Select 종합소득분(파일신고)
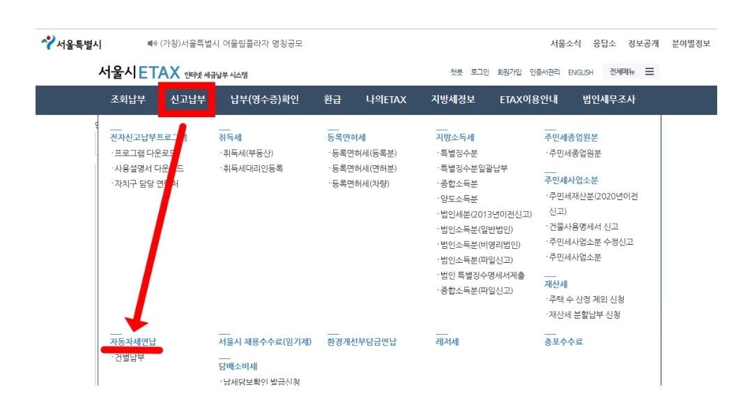Image resolution: width=752 pixels, height=396 pixels. [475, 291]
